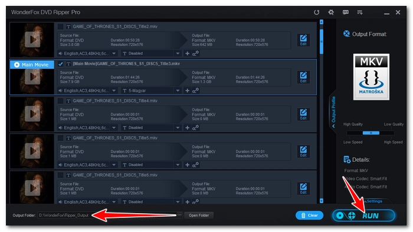Add subtitle plus icon for Title3.mkv
This screenshot has width=413, height=232.
point(187,90)
